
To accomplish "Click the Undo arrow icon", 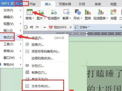I will coord(32,27).
